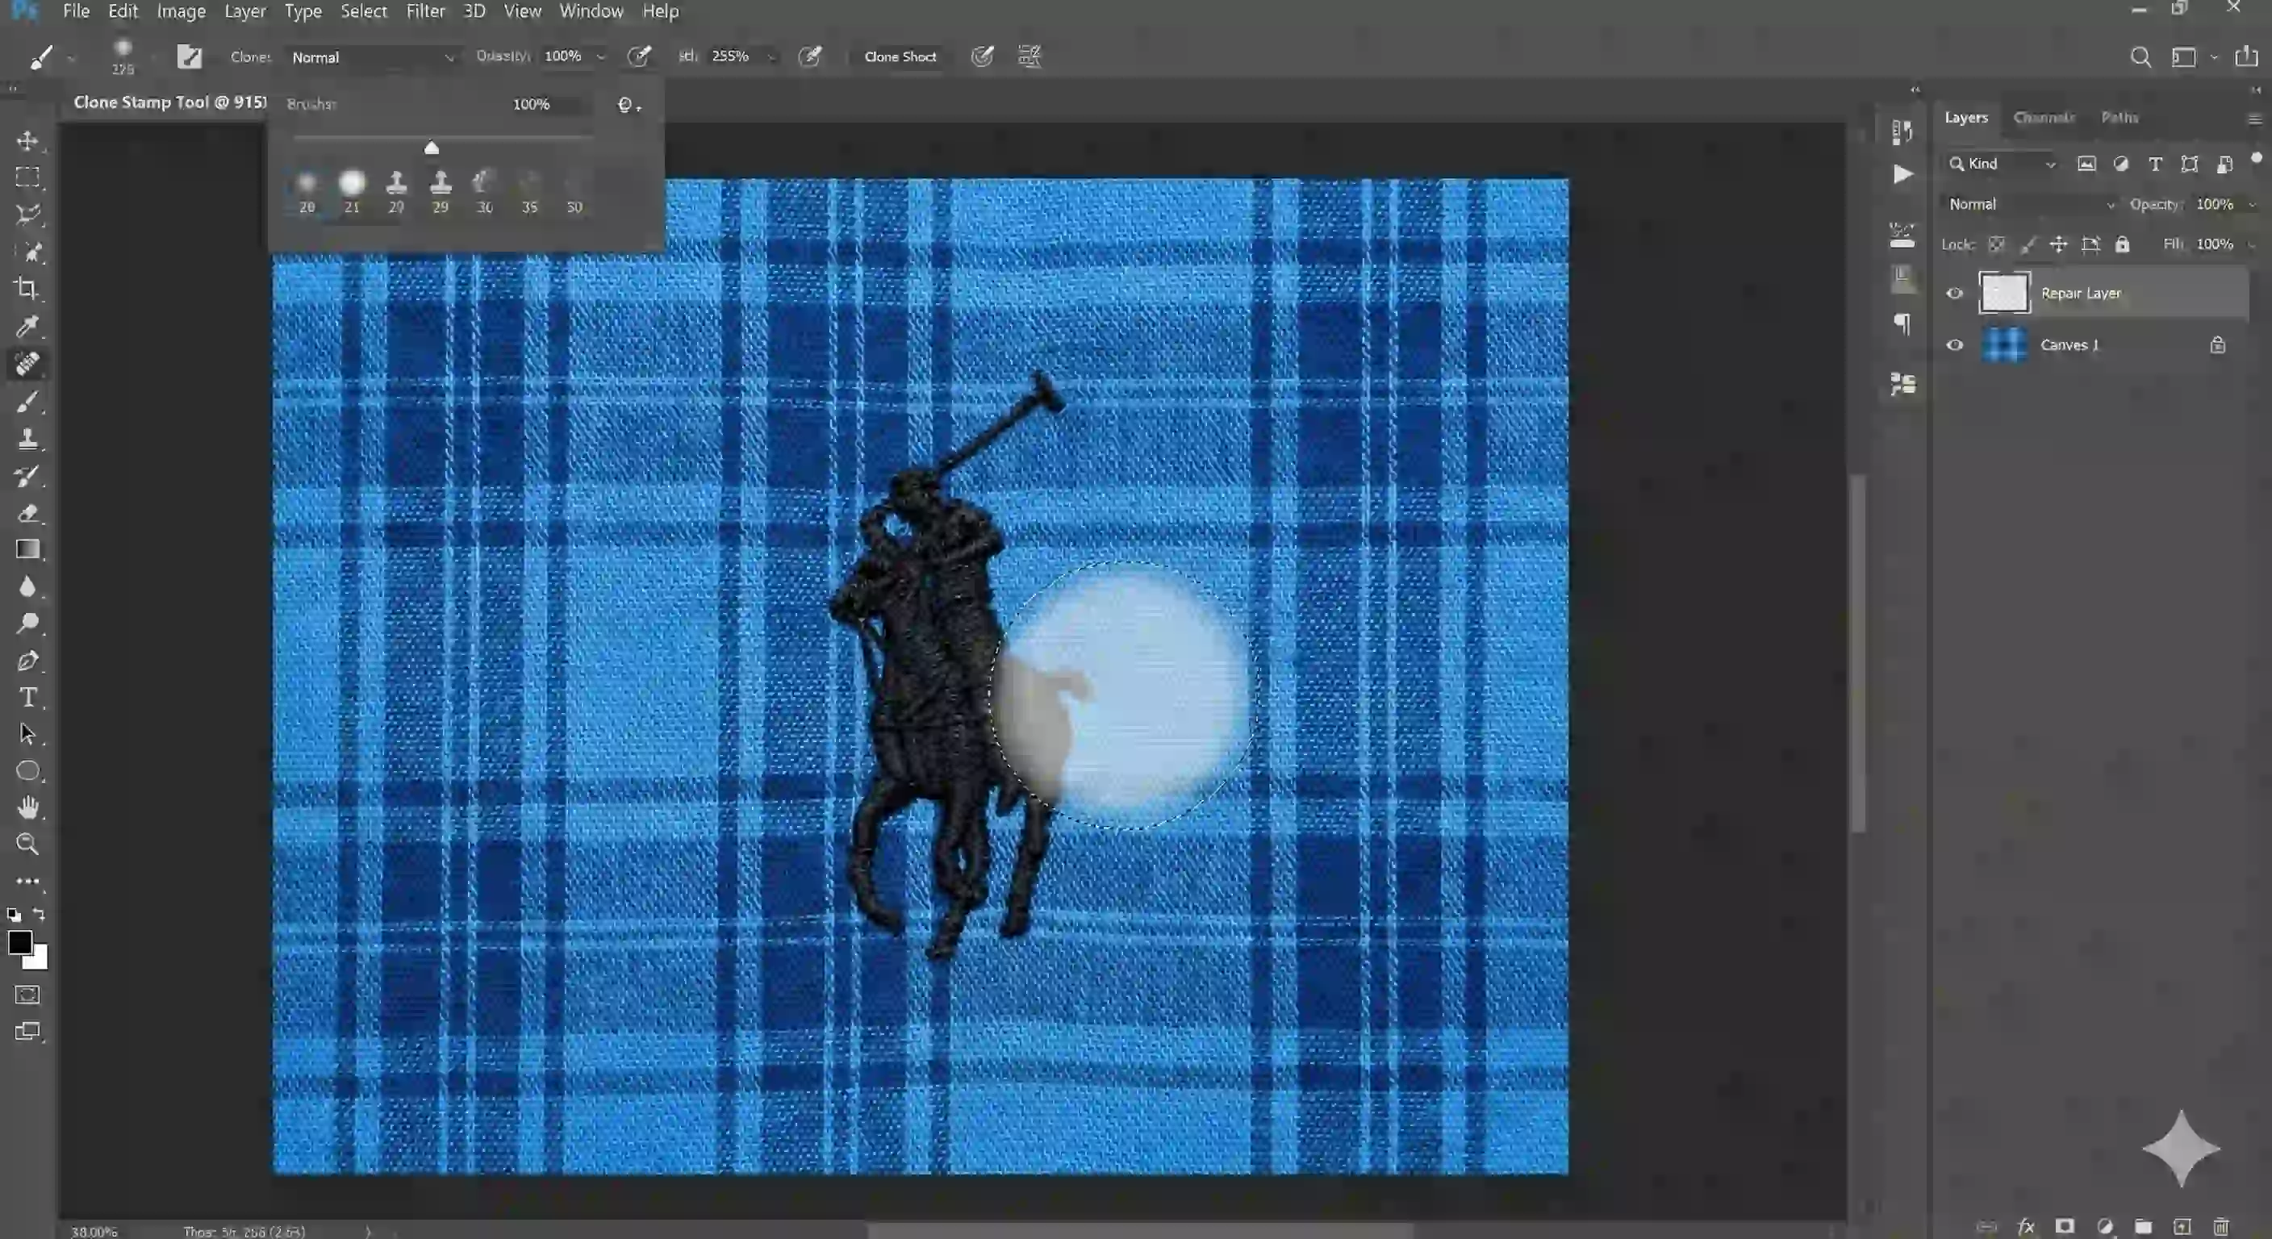Select the Horizontal Type tool
The width and height of the screenshot is (2272, 1239).
[x=27, y=697]
